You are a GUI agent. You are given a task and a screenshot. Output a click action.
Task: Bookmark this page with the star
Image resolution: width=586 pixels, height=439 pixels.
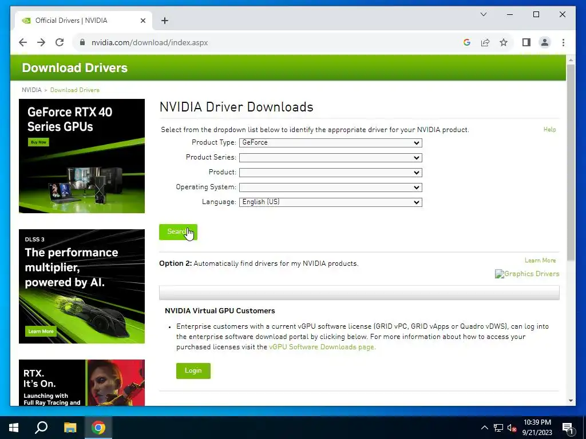coord(504,42)
